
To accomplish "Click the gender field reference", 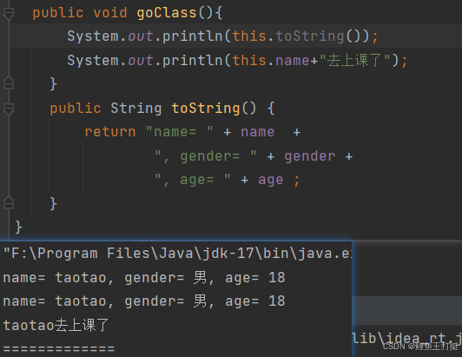I will click(x=310, y=156).
